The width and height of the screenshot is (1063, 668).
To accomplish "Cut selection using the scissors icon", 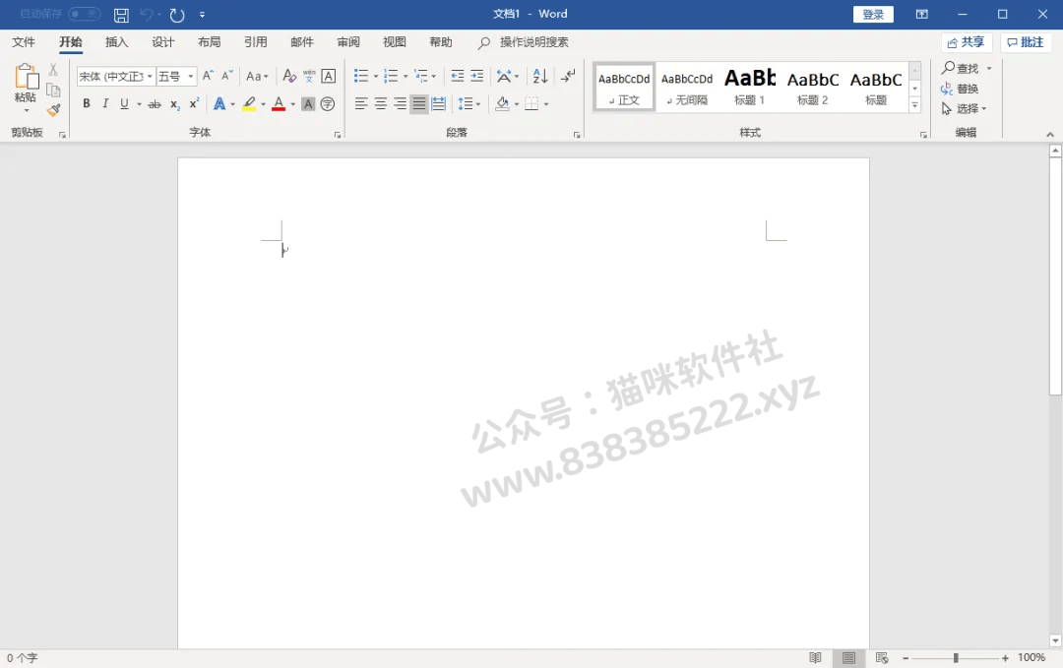I will (x=53, y=69).
